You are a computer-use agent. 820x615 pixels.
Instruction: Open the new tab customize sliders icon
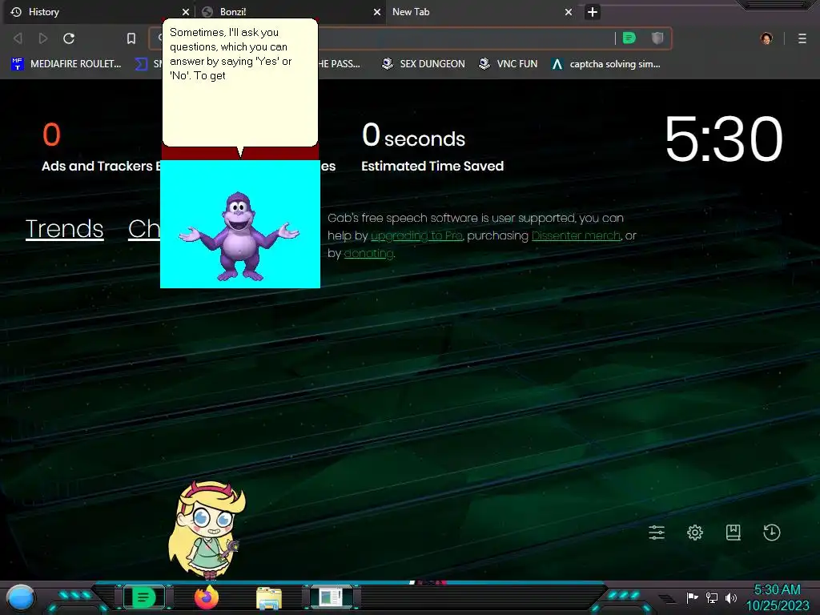pos(657,533)
